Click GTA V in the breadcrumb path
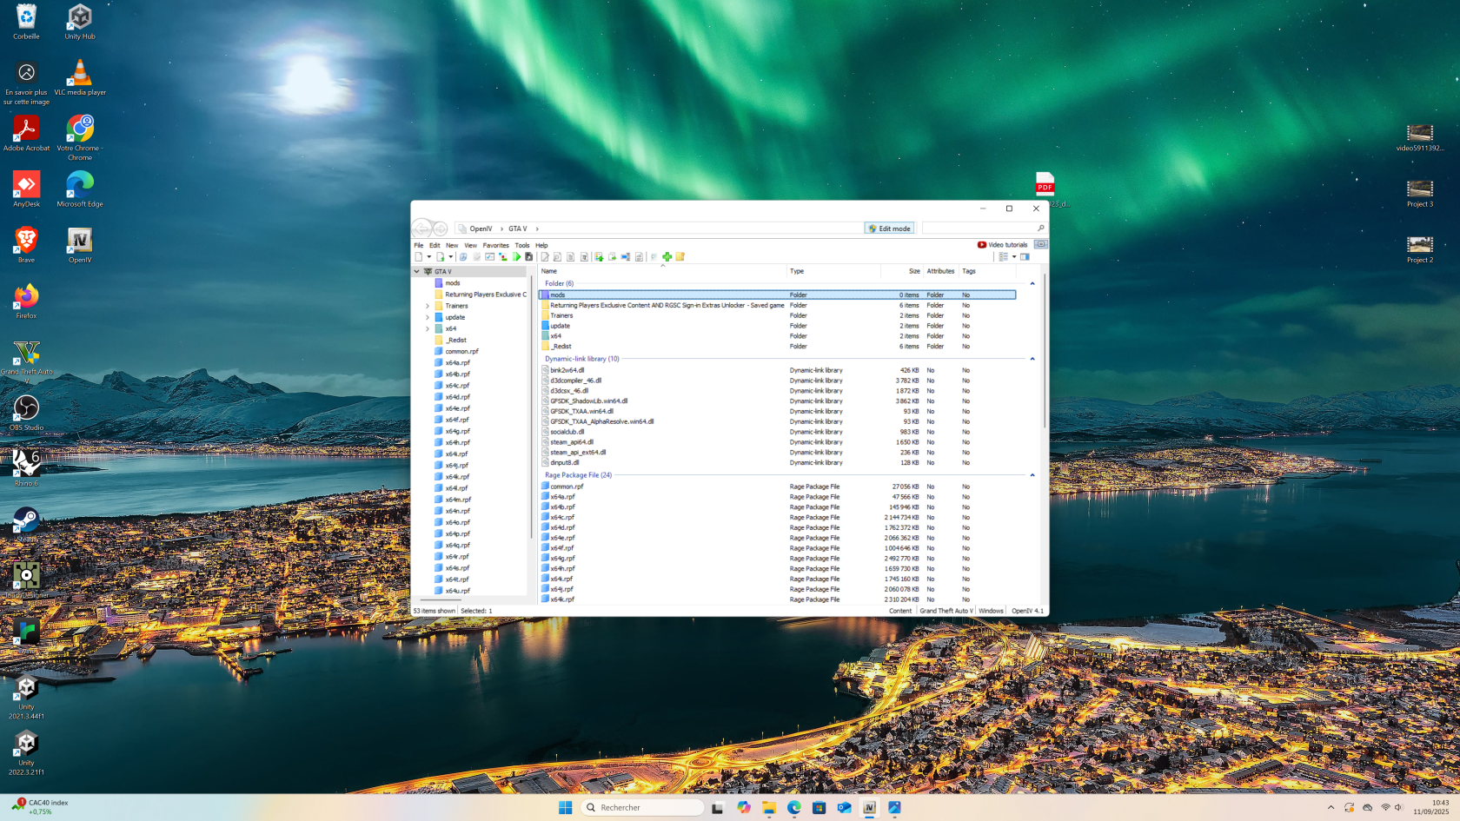 517,228
